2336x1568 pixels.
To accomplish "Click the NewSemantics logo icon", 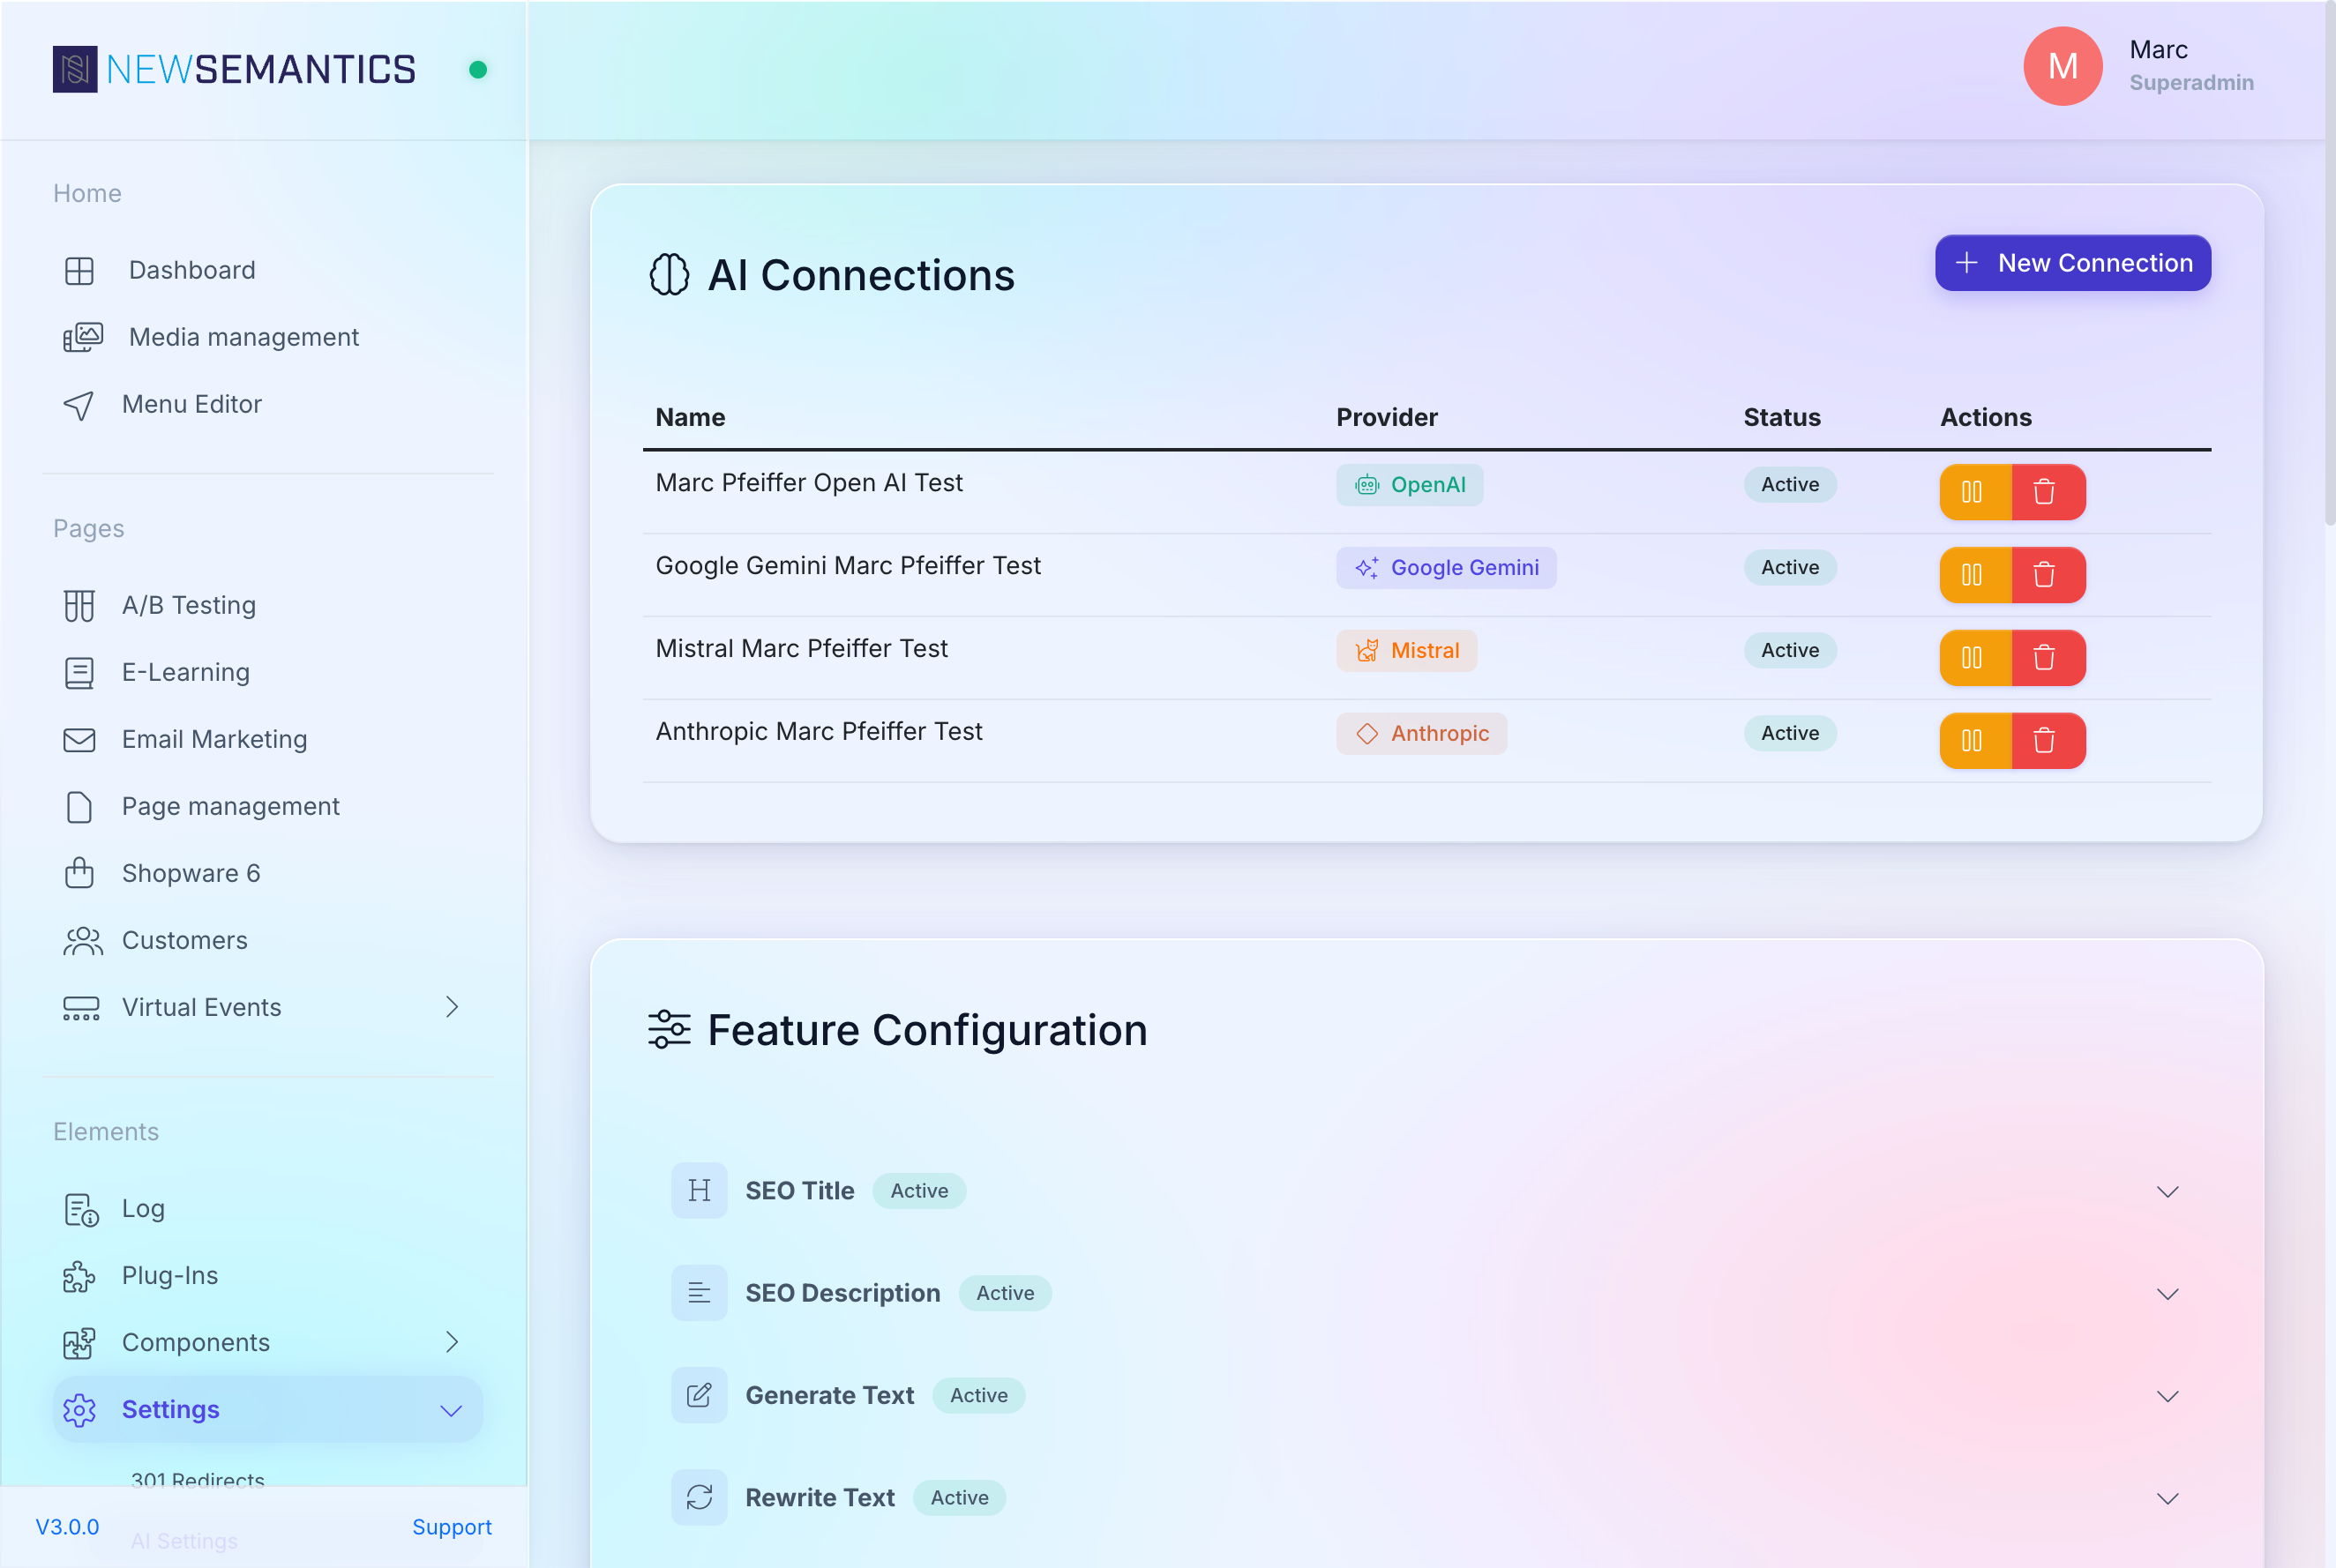I will coord(75,69).
